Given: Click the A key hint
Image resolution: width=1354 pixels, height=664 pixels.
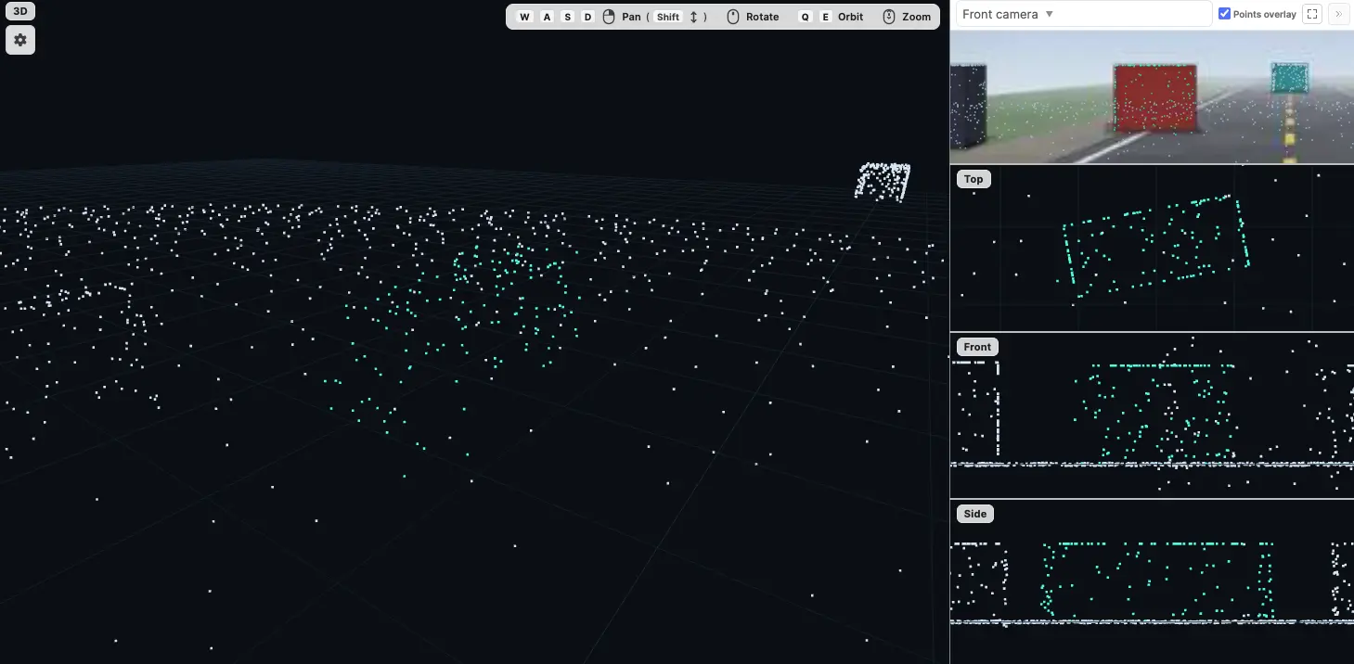Looking at the screenshot, I should tap(547, 17).
